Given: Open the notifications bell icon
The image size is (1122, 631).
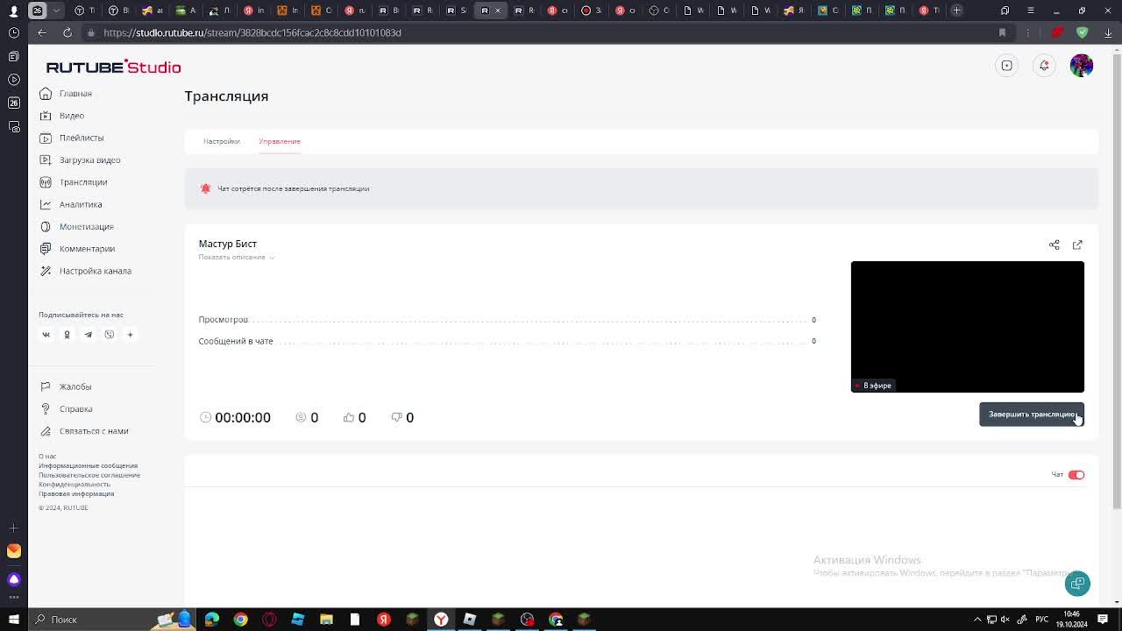Looking at the screenshot, I should [x=1044, y=66].
